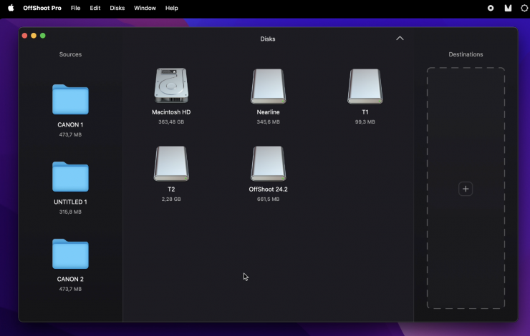Image resolution: width=530 pixels, height=336 pixels.
Task: Select the CANON 1 source folder icon
Action: [70, 99]
